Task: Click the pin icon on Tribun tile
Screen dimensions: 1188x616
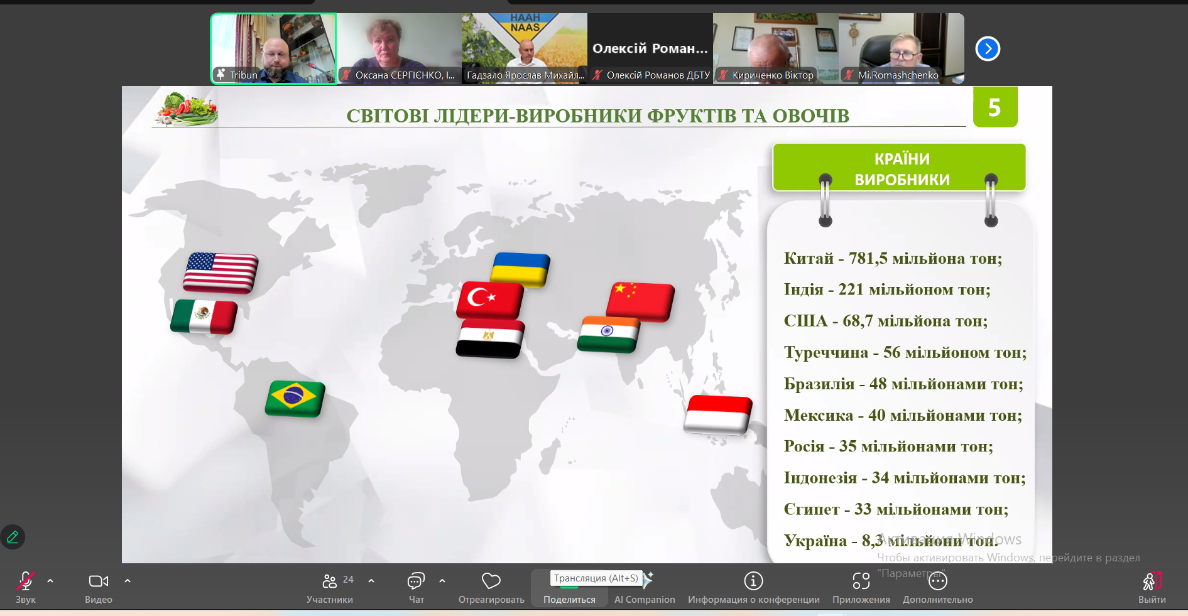Action: [221, 75]
